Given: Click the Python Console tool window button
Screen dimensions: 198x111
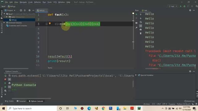Looking at the screenshot, I should click(36, 101).
